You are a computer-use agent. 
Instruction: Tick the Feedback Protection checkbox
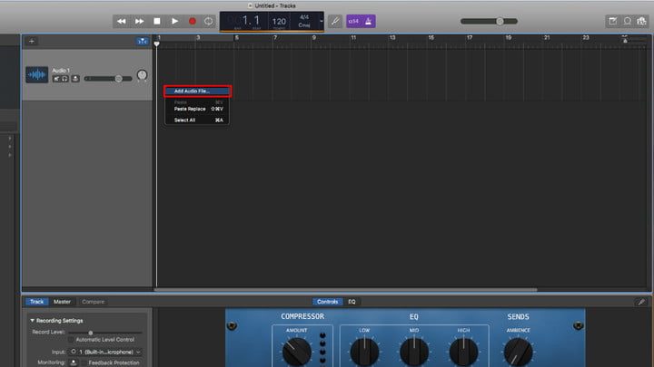coord(84,362)
